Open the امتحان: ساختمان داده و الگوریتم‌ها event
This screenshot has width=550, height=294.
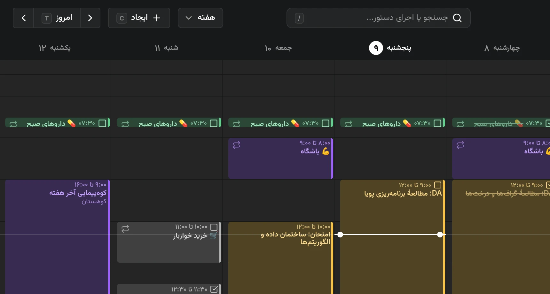[x=281, y=258]
